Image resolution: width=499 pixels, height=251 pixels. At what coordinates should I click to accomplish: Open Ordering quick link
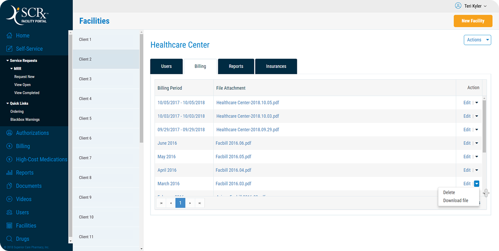(x=17, y=111)
